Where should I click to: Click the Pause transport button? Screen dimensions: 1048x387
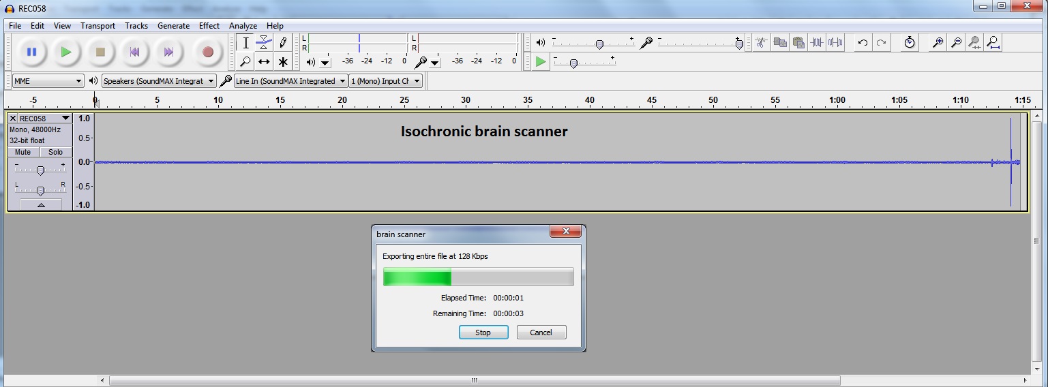[31, 52]
